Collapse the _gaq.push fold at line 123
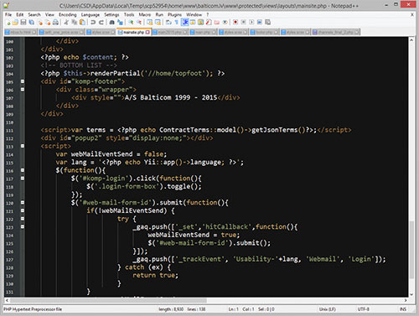This screenshot has height=316, width=419. pos(23,227)
